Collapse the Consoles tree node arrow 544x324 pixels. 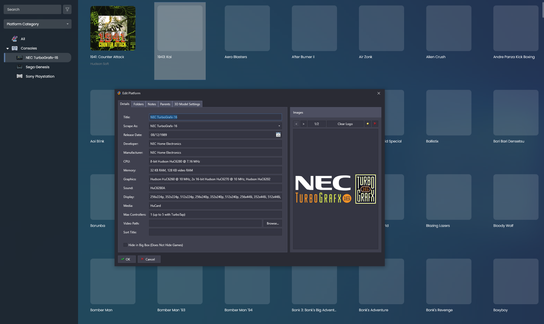[x=8, y=48]
